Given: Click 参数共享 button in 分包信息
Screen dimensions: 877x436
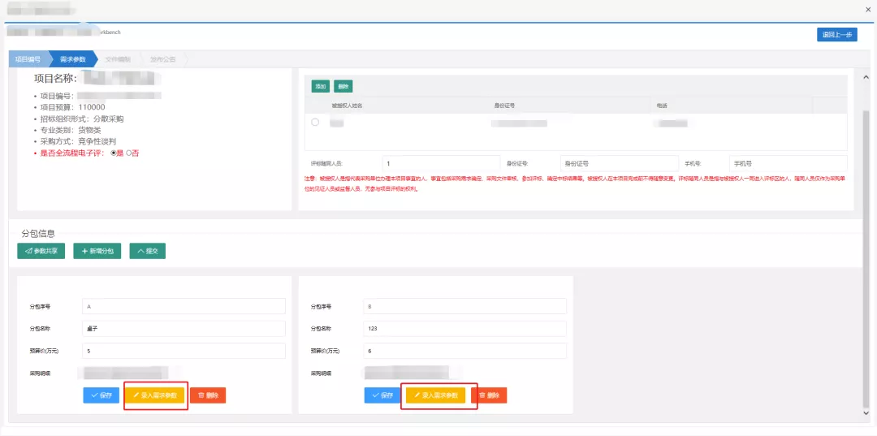Looking at the screenshot, I should pyautogui.click(x=41, y=252).
